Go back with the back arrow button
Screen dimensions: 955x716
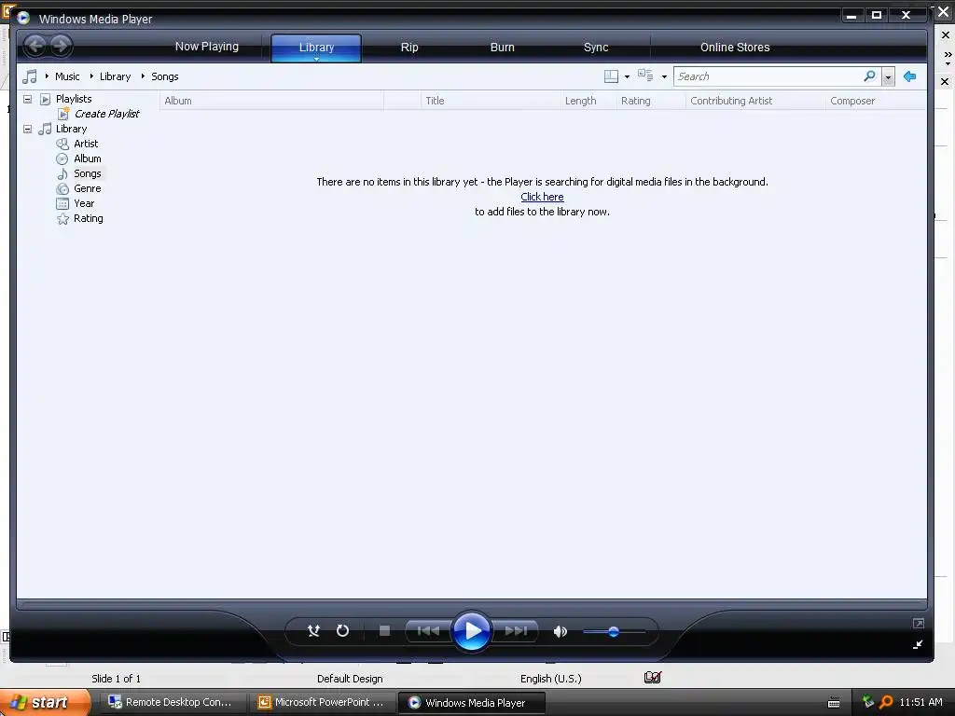coord(35,46)
